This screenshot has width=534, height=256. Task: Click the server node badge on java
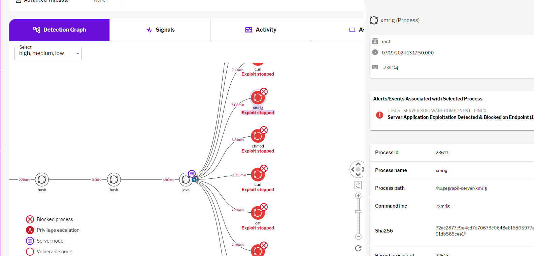click(192, 174)
